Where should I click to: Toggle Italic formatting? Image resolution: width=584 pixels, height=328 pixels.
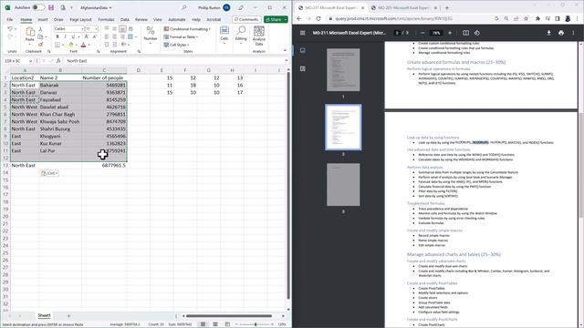tap(65, 36)
